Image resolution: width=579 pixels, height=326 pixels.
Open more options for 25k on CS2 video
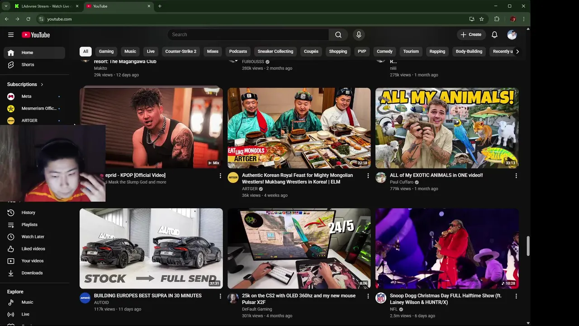(x=368, y=296)
